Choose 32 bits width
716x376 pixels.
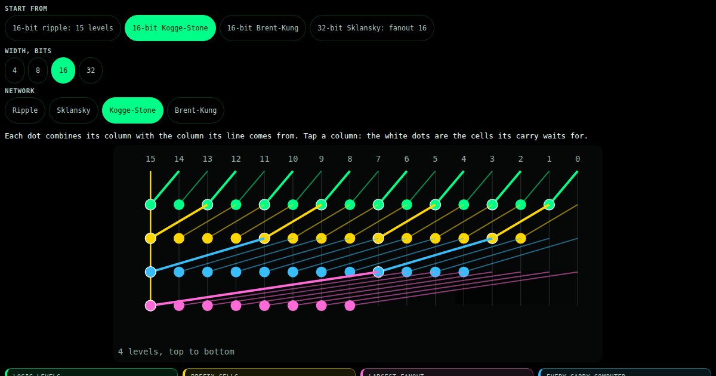click(91, 70)
